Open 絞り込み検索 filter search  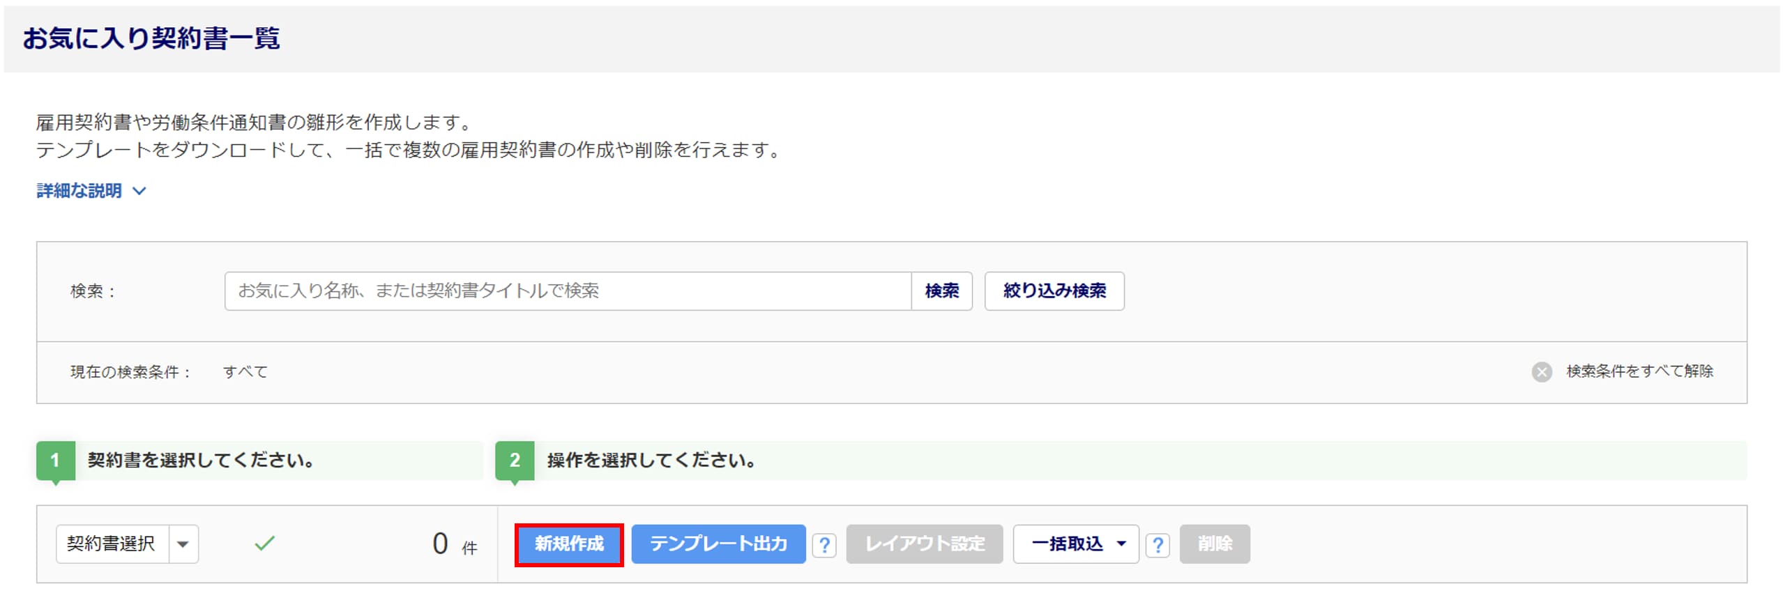click(1054, 291)
